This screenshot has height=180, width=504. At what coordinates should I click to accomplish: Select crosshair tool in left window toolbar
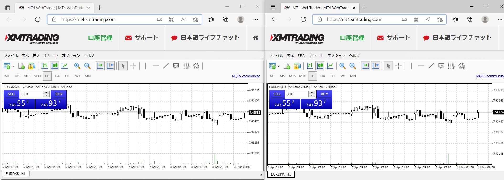pyautogui.click(x=133, y=66)
